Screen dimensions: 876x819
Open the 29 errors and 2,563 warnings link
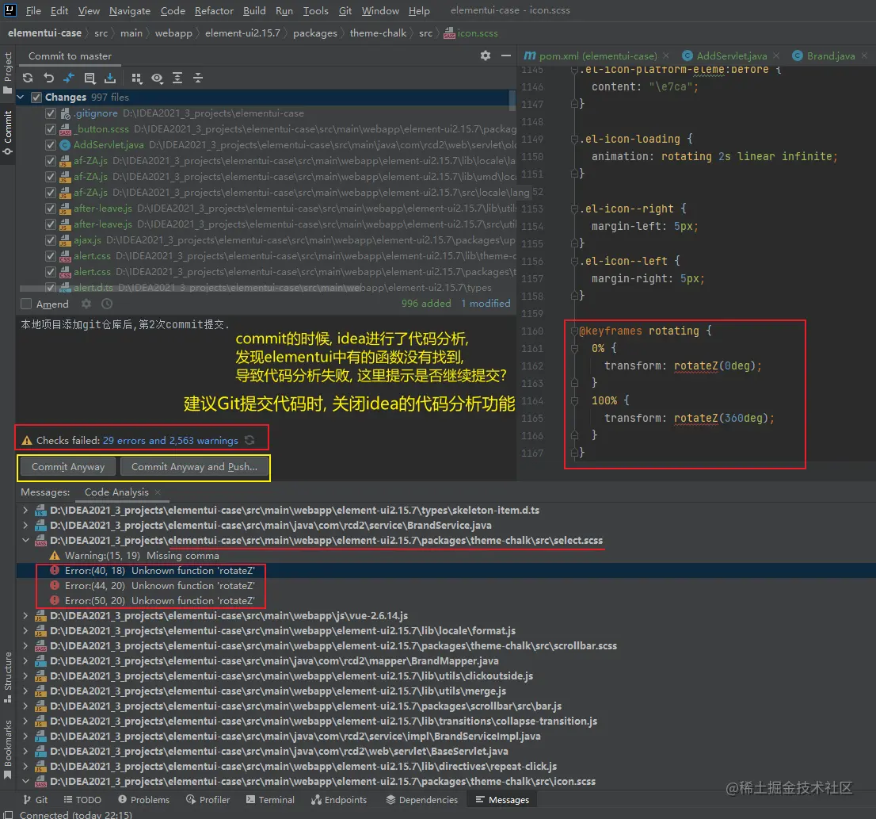click(x=170, y=441)
